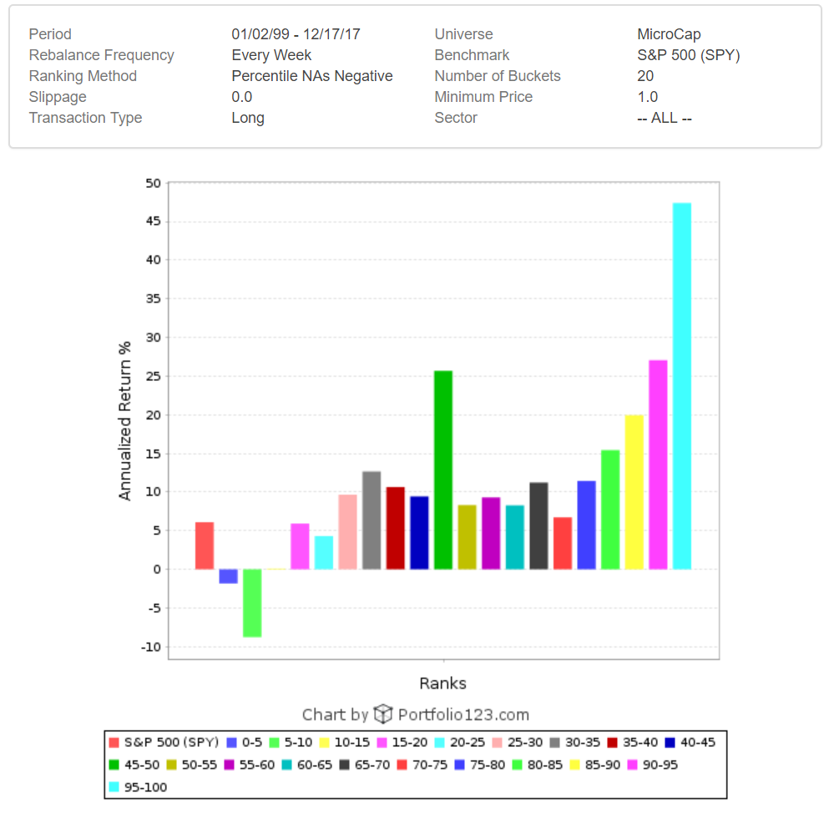Click the 'Portfolio123.com' credit text

(x=463, y=714)
